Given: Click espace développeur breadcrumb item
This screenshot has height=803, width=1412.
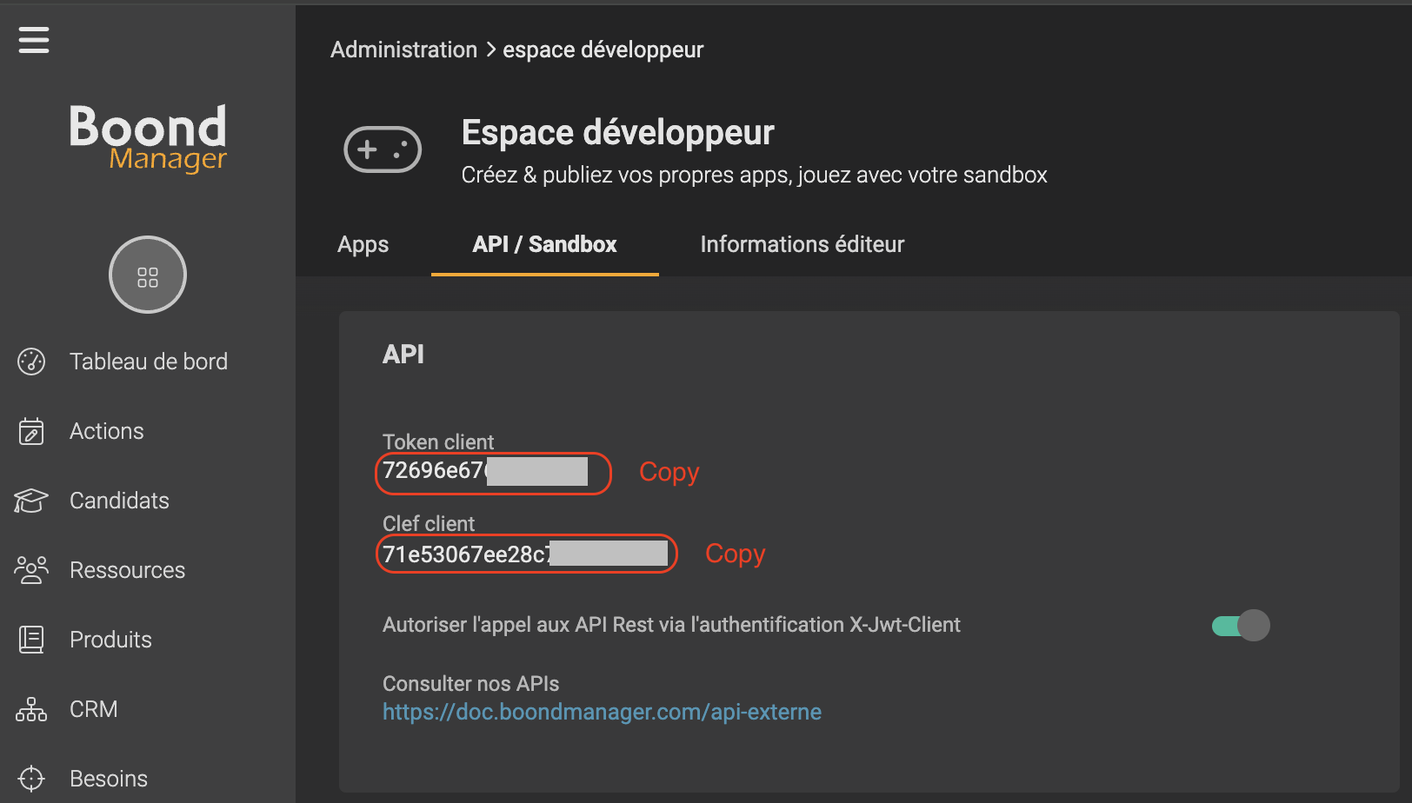Looking at the screenshot, I should point(603,50).
